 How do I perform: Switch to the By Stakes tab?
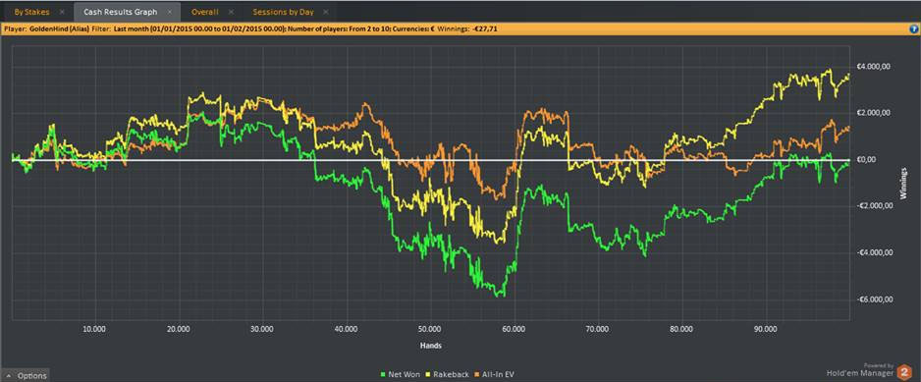pyautogui.click(x=31, y=12)
